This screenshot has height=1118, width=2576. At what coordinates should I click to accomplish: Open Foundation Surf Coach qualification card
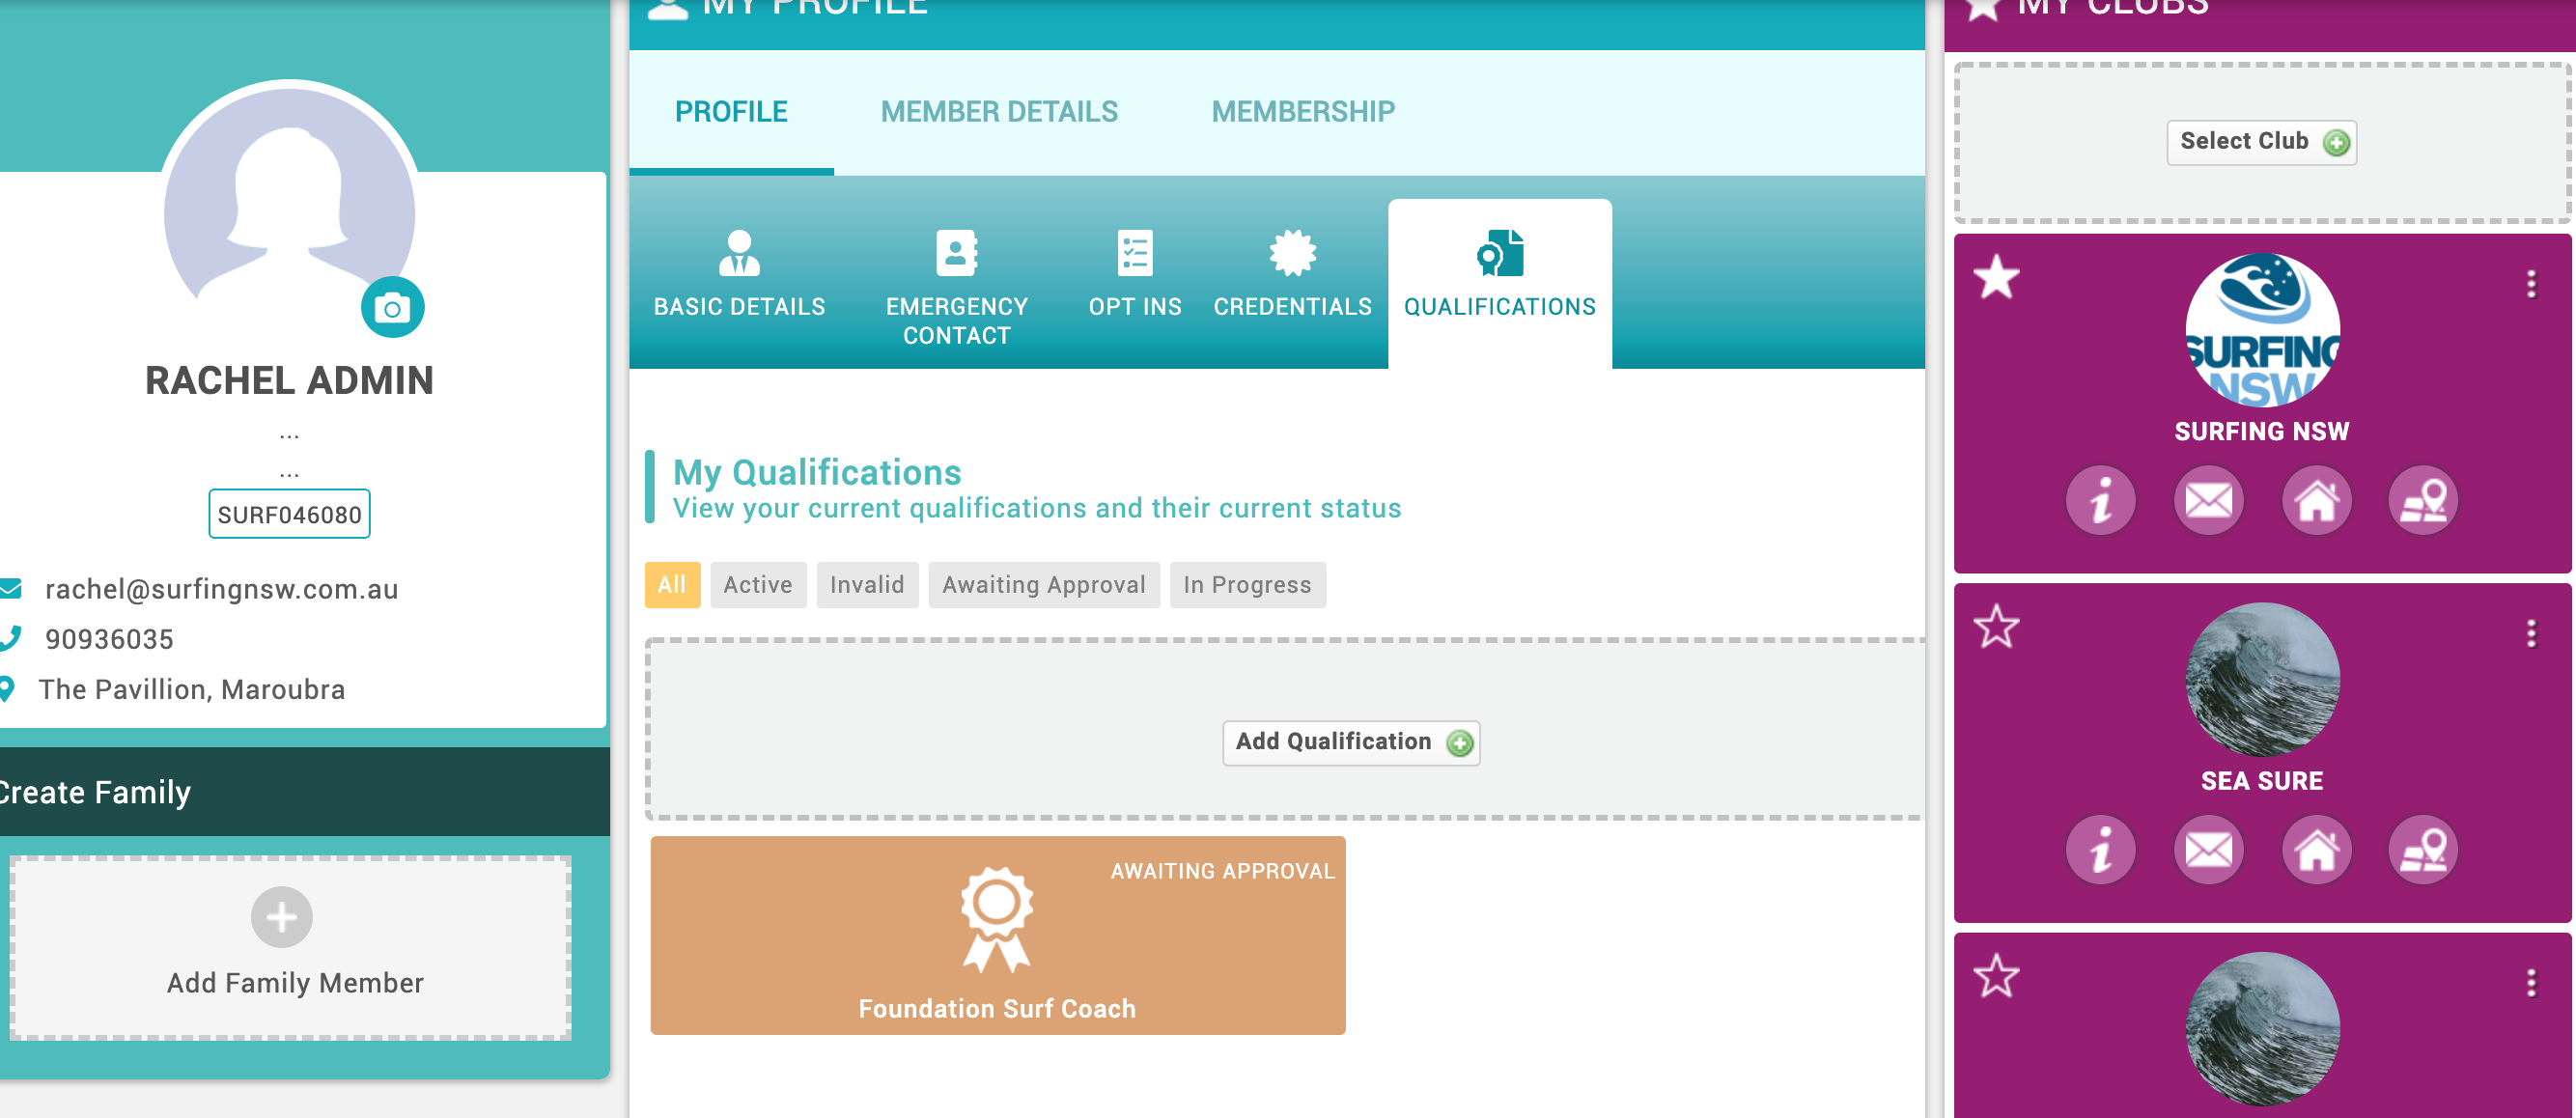[997, 935]
